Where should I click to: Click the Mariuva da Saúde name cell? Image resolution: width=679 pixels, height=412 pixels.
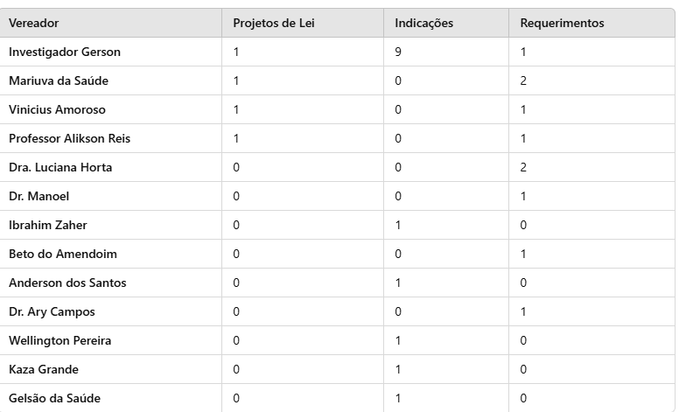(59, 81)
